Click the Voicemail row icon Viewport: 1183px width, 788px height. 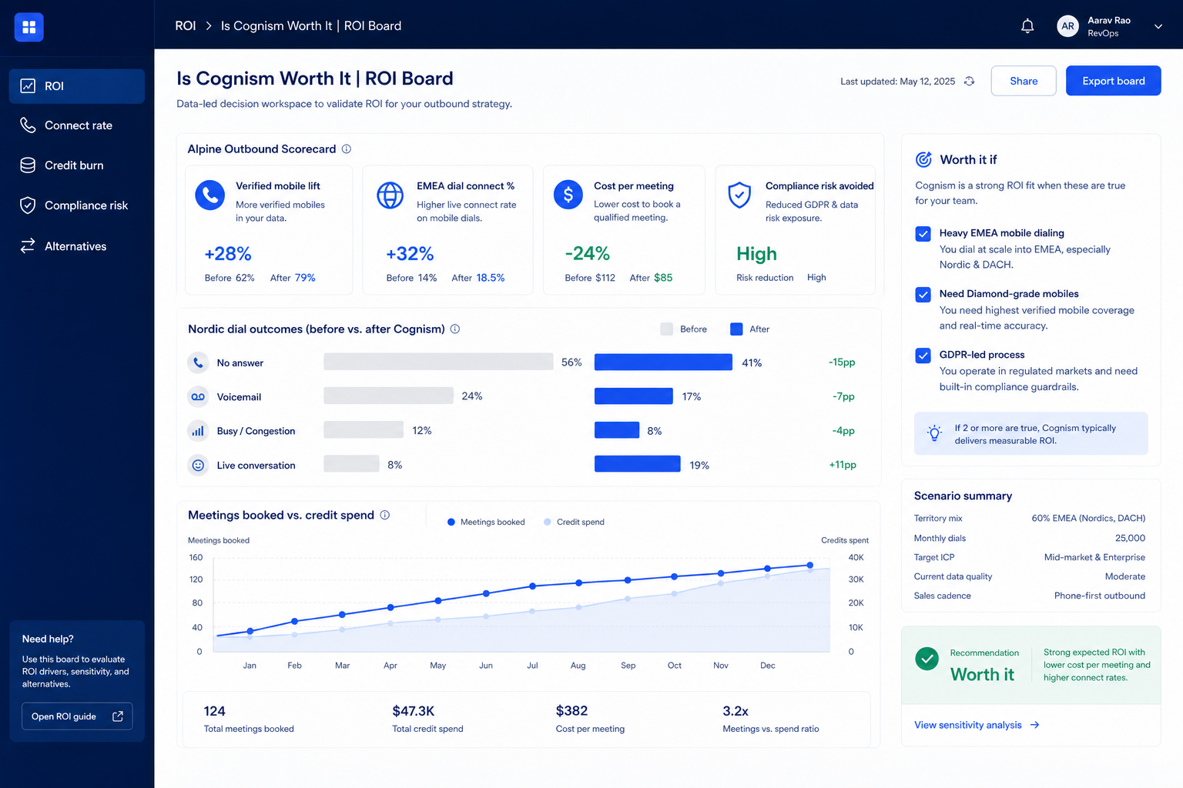198,397
